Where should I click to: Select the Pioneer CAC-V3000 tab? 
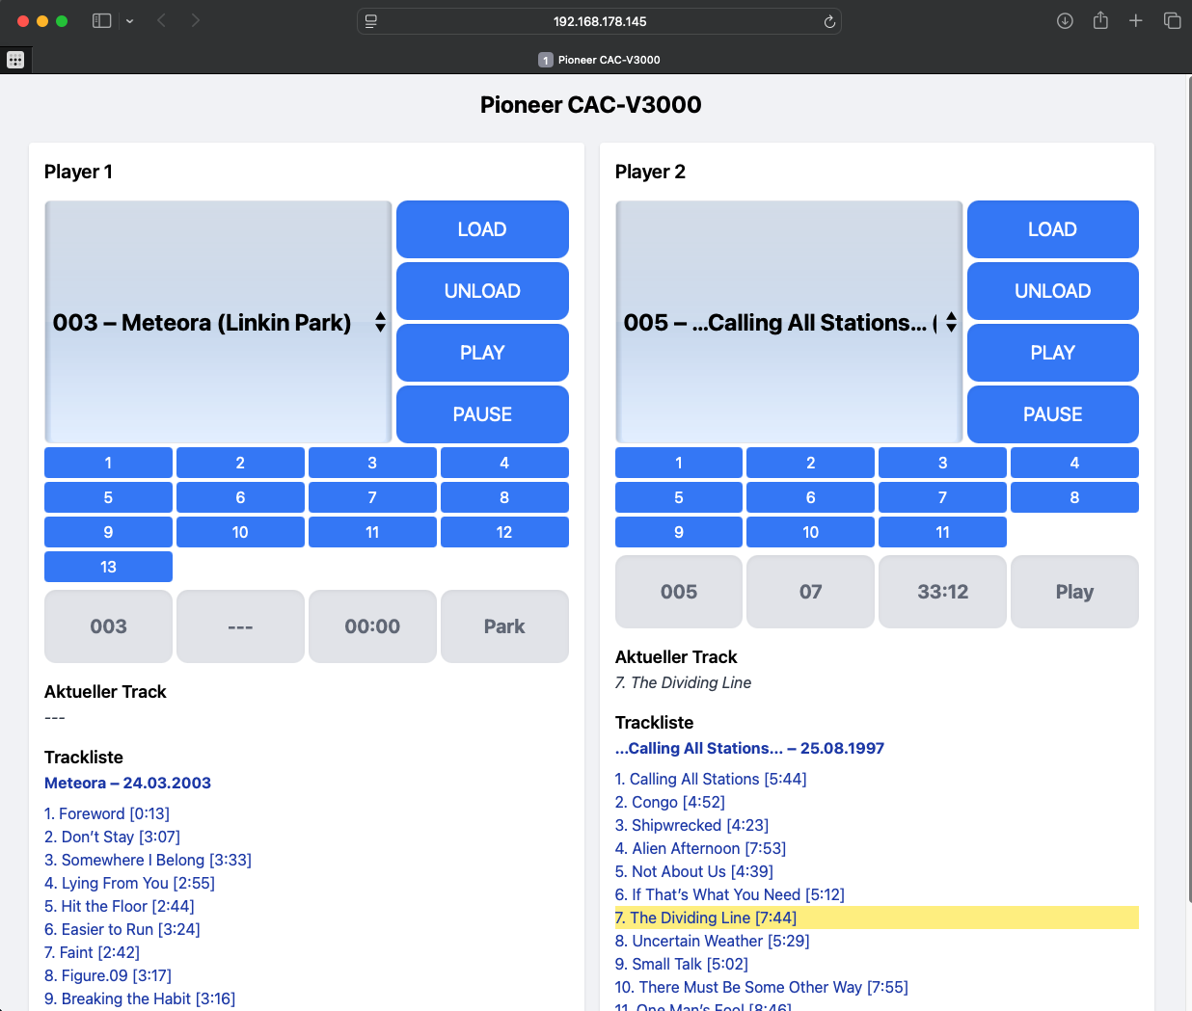pos(599,60)
